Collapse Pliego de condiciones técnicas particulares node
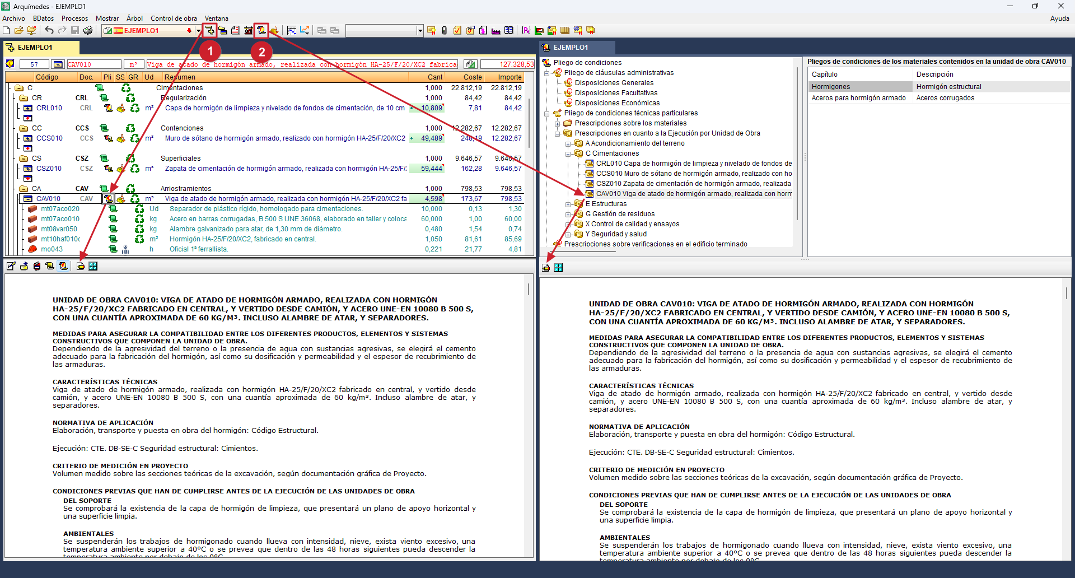Image resolution: width=1075 pixels, height=578 pixels. [x=547, y=113]
